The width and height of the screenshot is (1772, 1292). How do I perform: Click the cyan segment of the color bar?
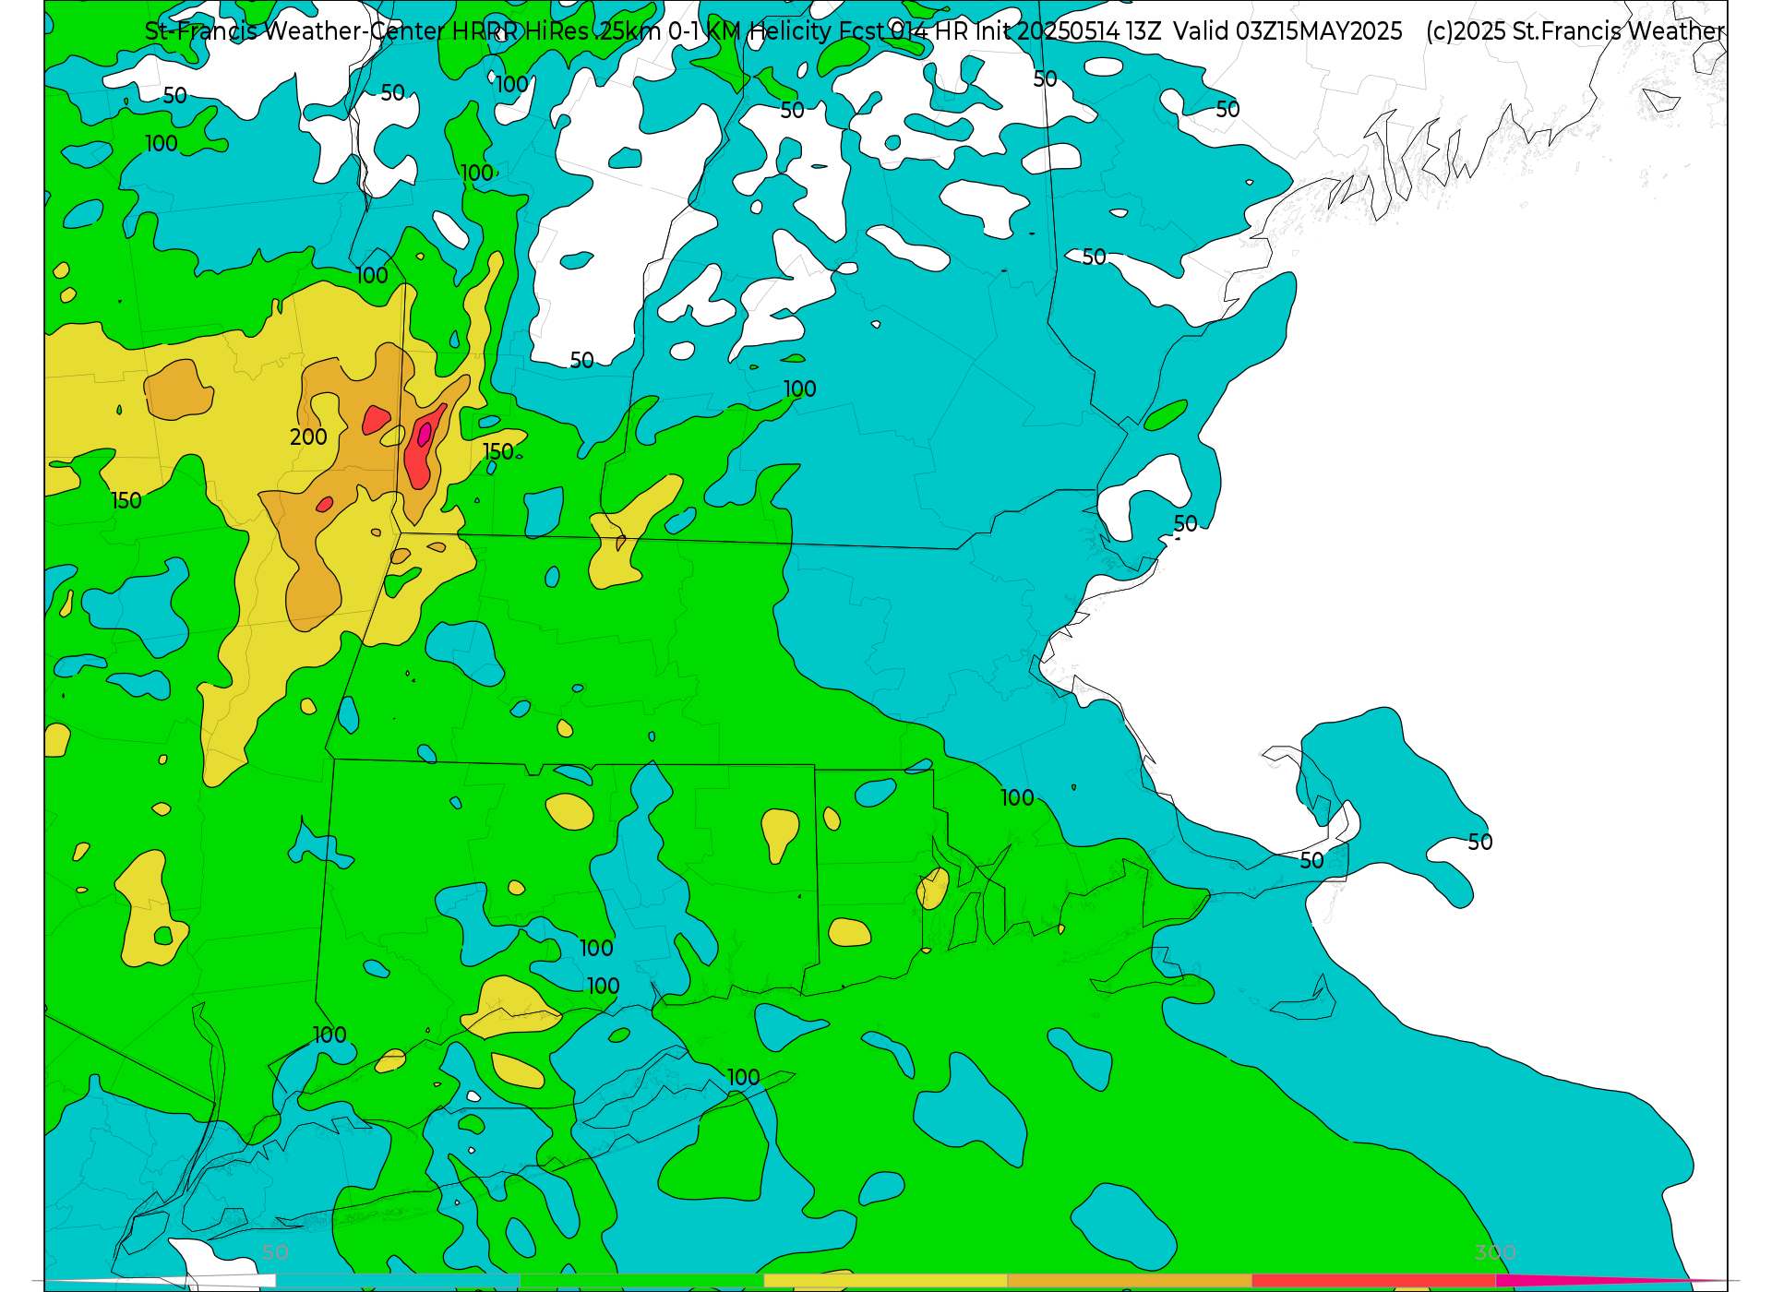pyautogui.click(x=398, y=1281)
